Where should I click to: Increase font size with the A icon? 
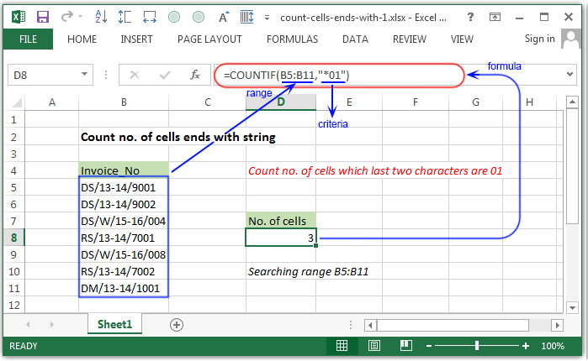[224, 17]
